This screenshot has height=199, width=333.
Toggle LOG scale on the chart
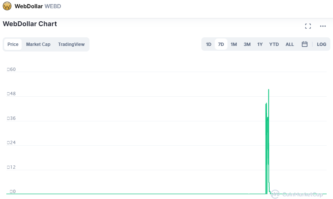point(321,44)
